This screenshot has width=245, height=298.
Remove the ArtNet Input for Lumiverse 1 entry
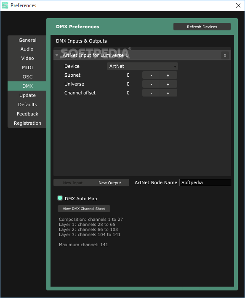(225, 56)
